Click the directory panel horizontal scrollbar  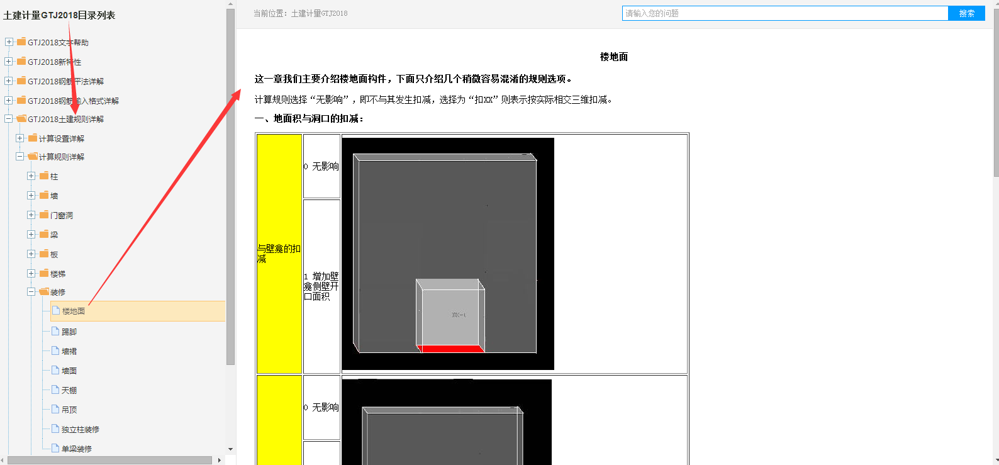109,460
